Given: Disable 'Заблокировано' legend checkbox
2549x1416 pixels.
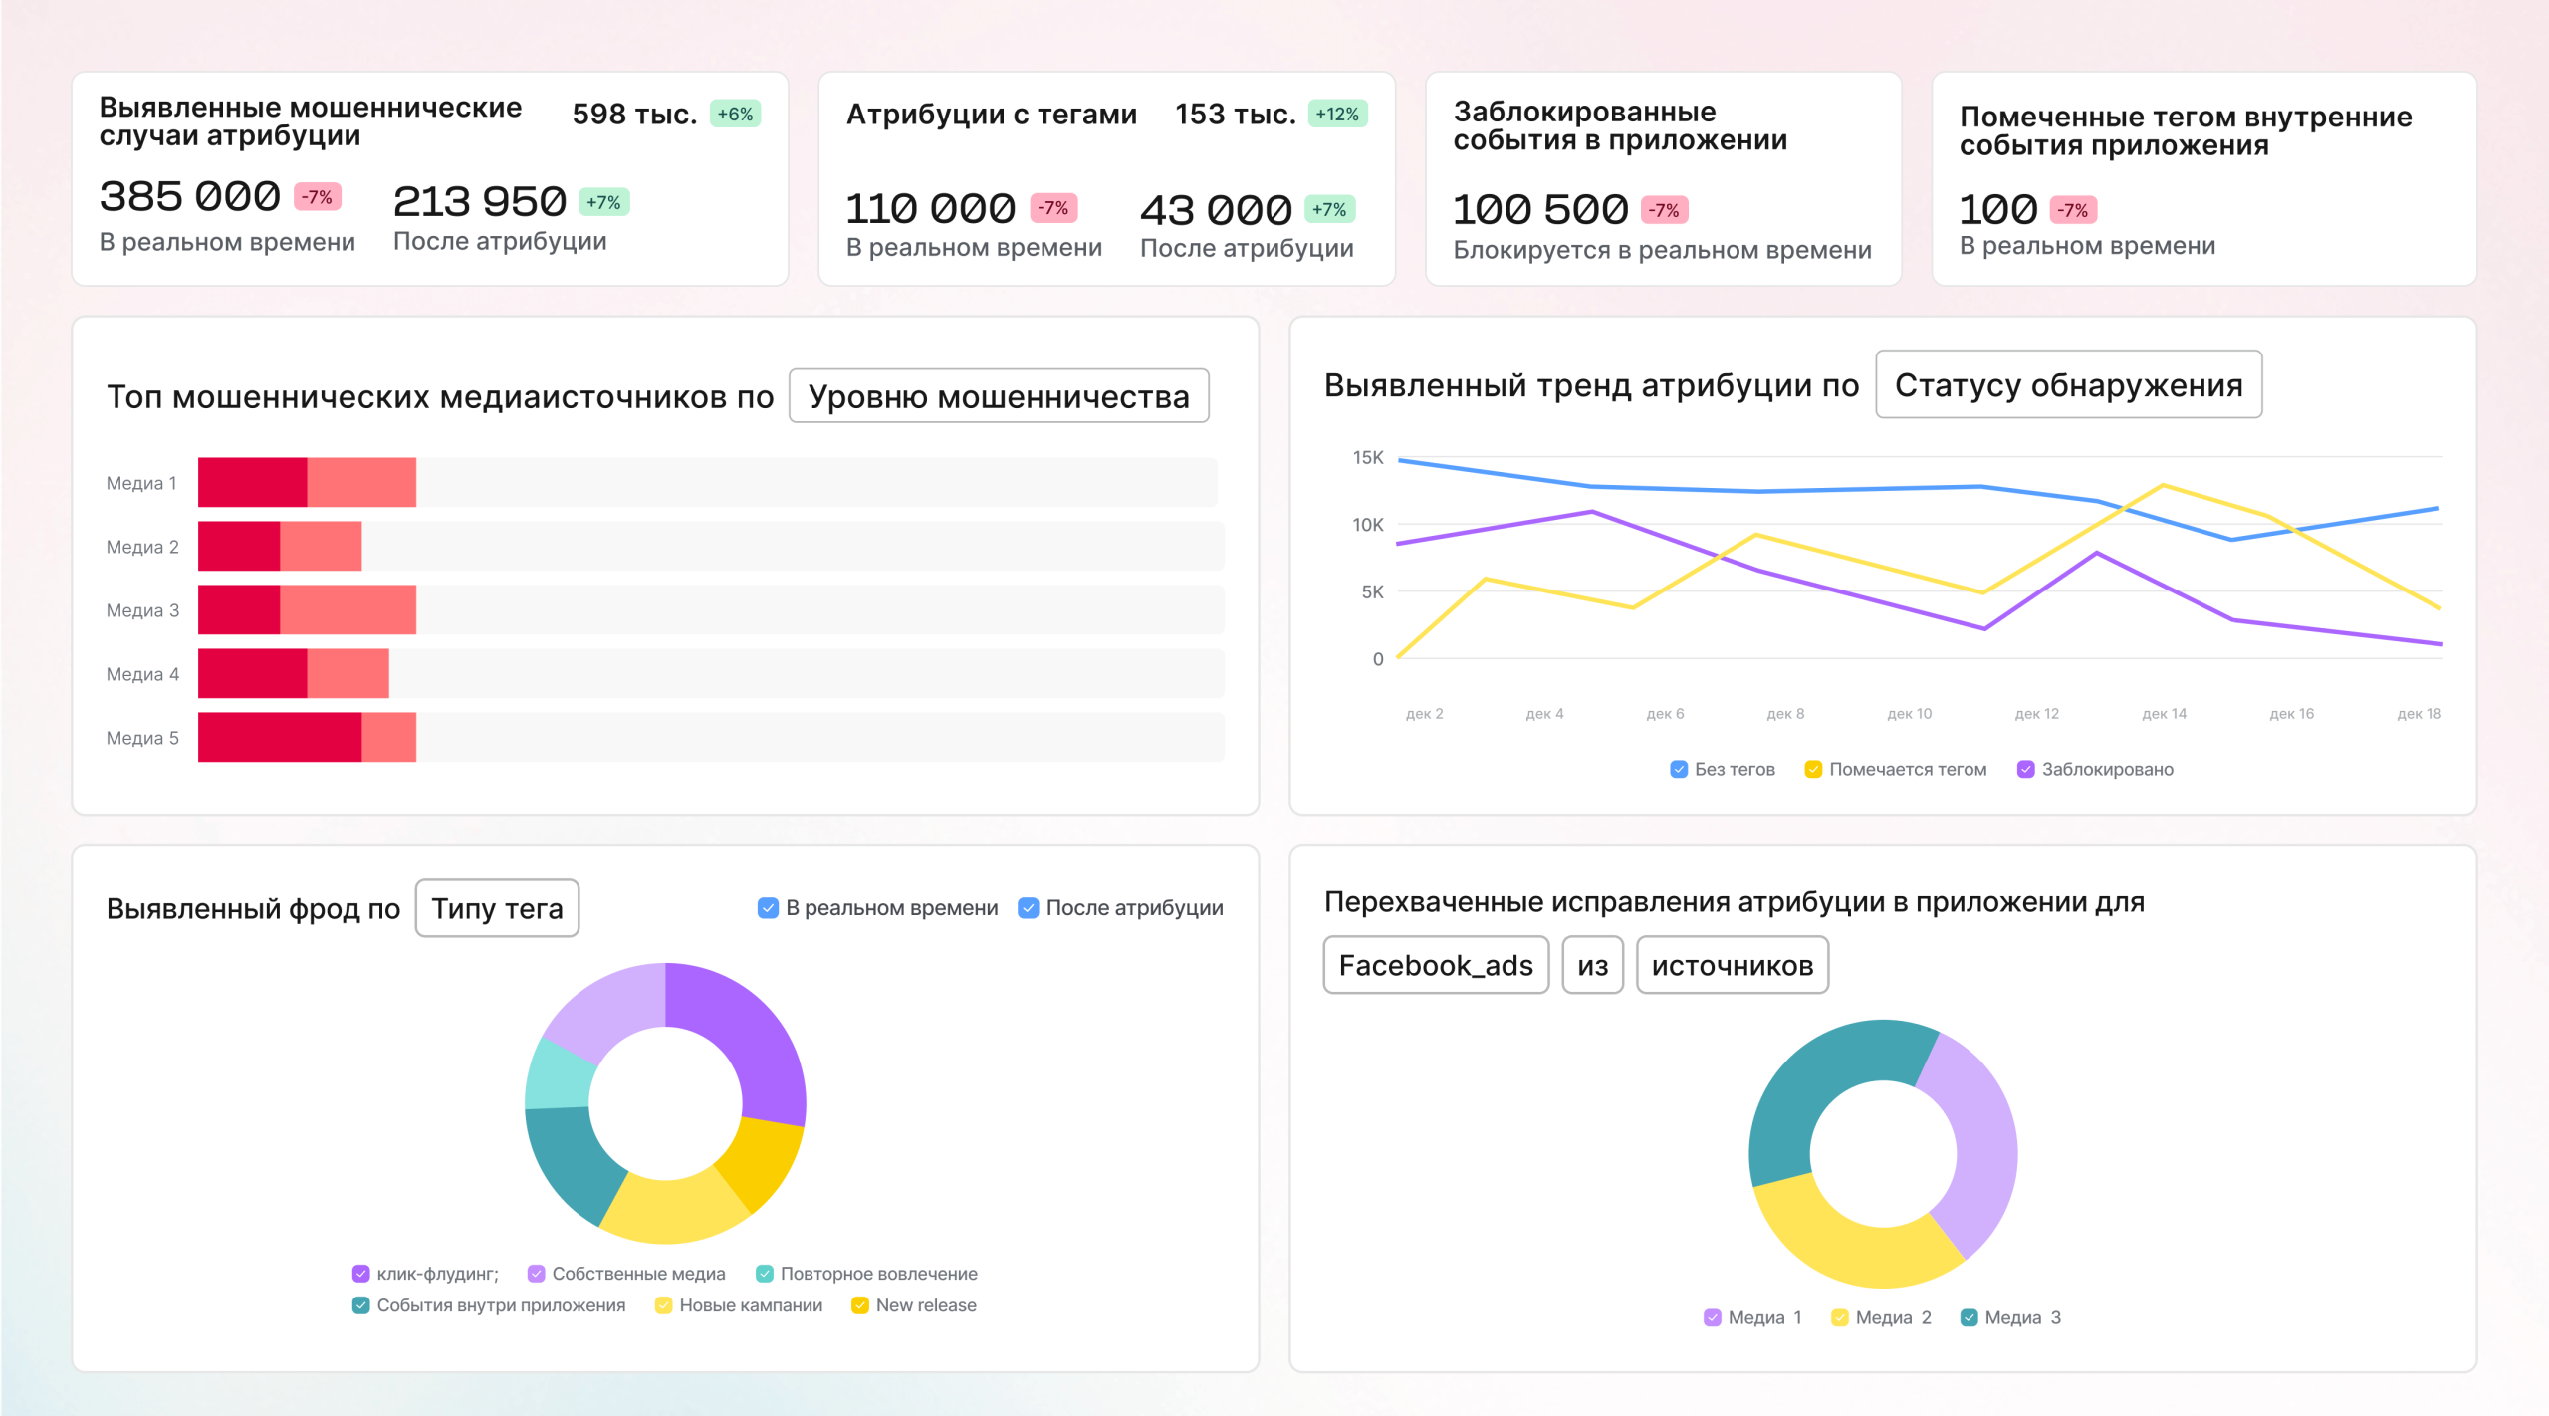Looking at the screenshot, I should (x=2025, y=769).
